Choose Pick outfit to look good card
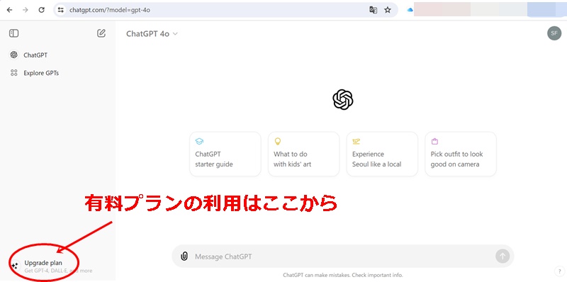The height and width of the screenshot is (282, 567). click(461, 154)
